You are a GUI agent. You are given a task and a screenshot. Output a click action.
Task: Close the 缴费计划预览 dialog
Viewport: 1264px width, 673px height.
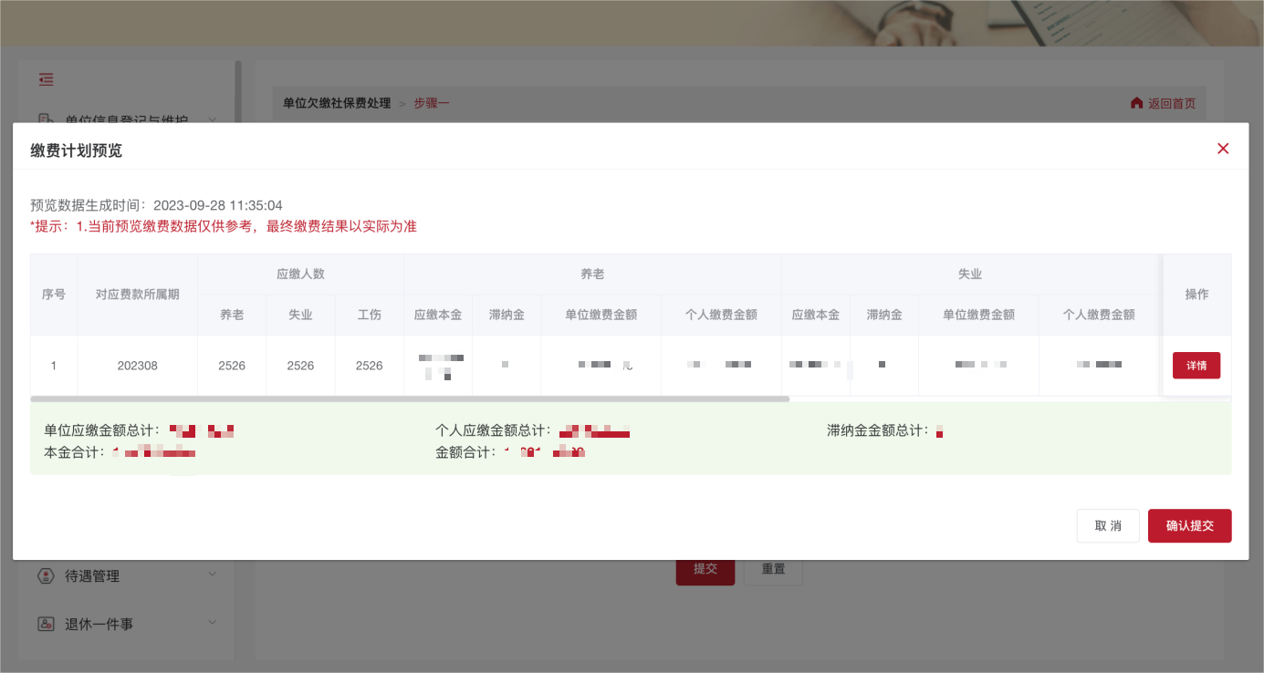(x=1223, y=148)
